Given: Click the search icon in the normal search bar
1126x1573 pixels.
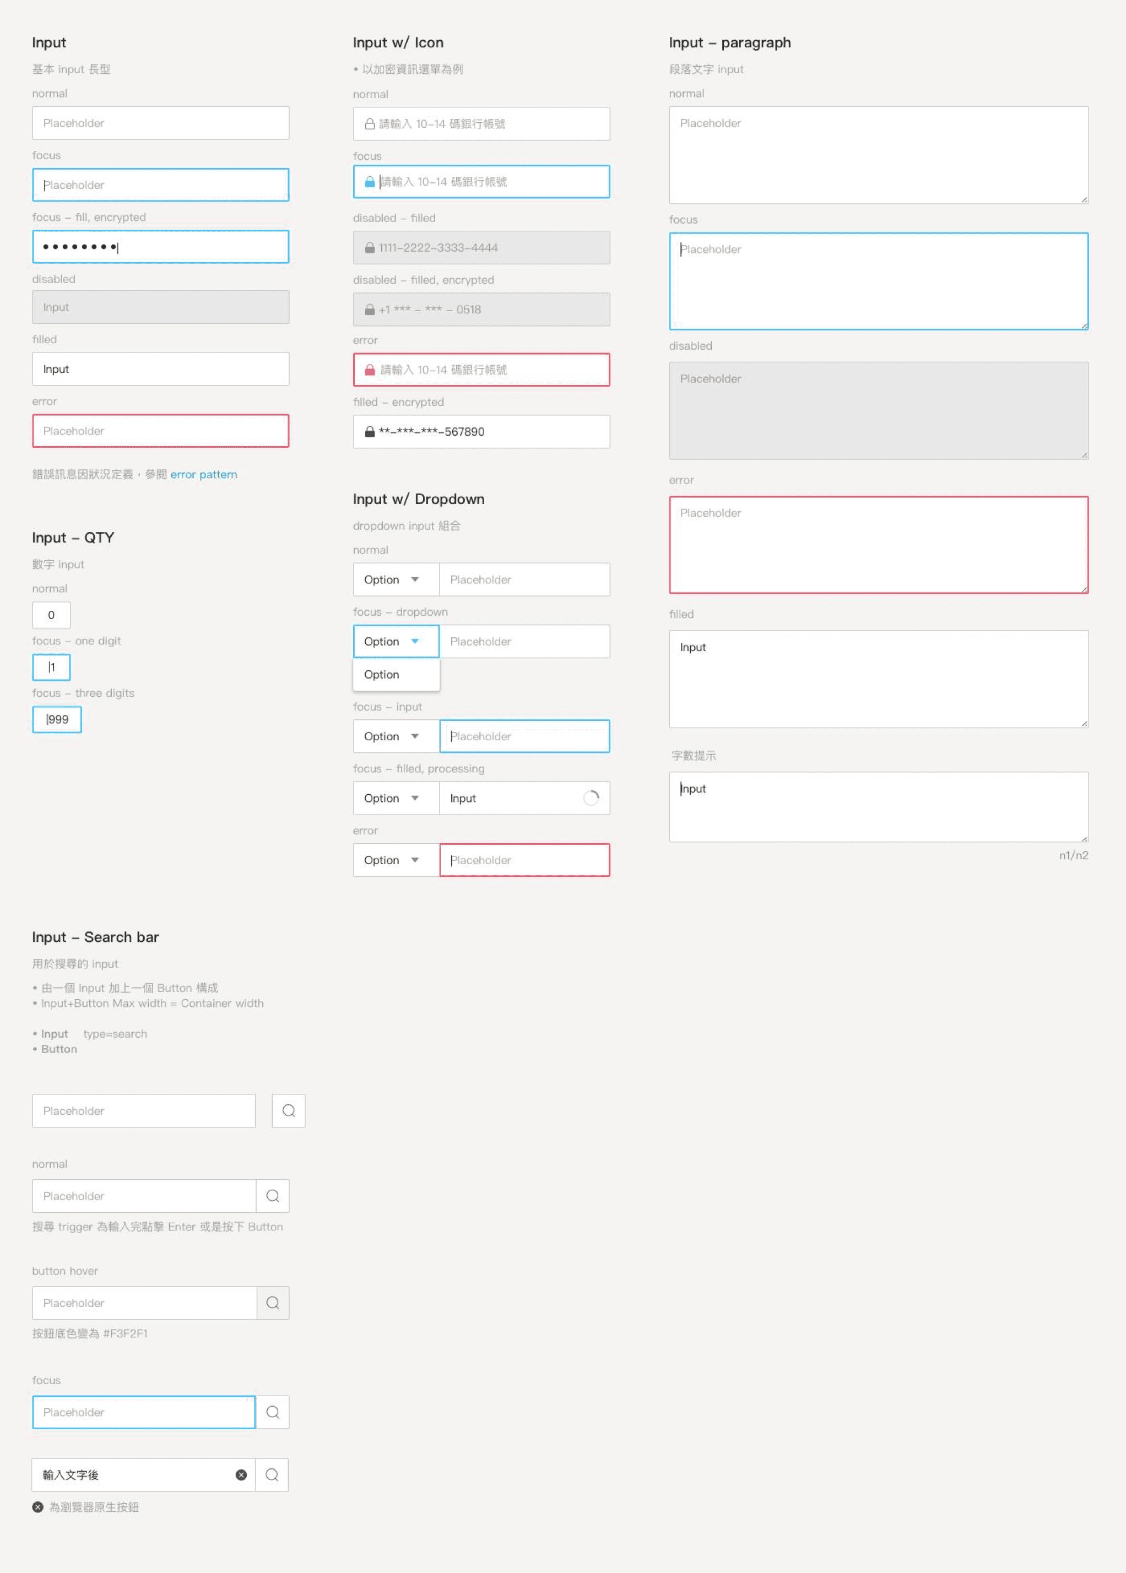Looking at the screenshot, I should pyautogui.click(x=273, y=1196).
